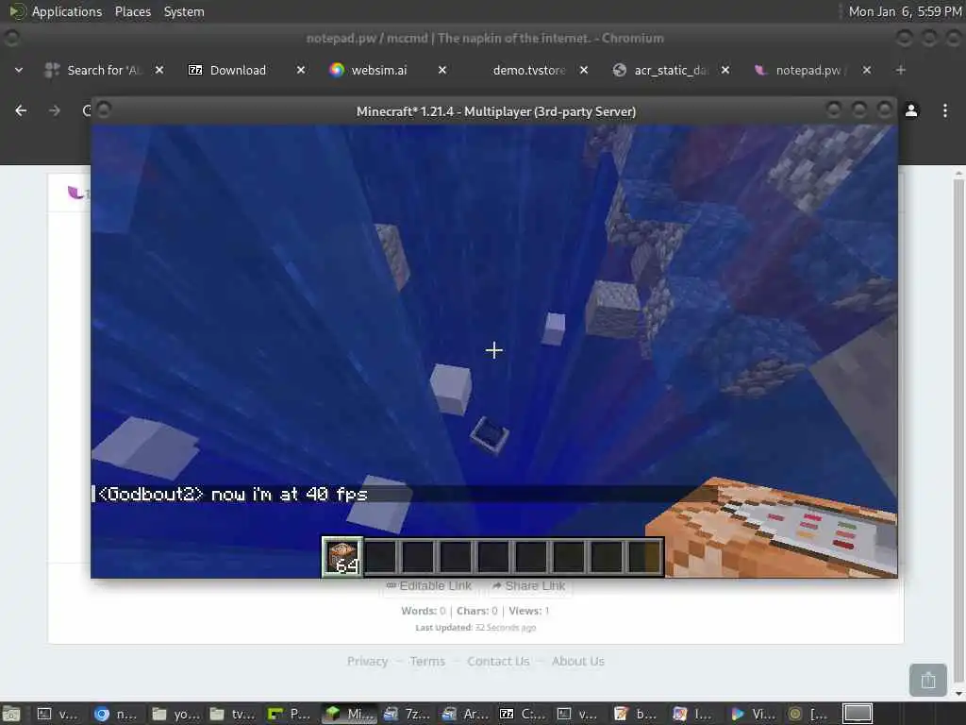Switch to the '[...' taskbar window
Image resolution: width=966 pixels, height=725 pixels.
[808, 714]
